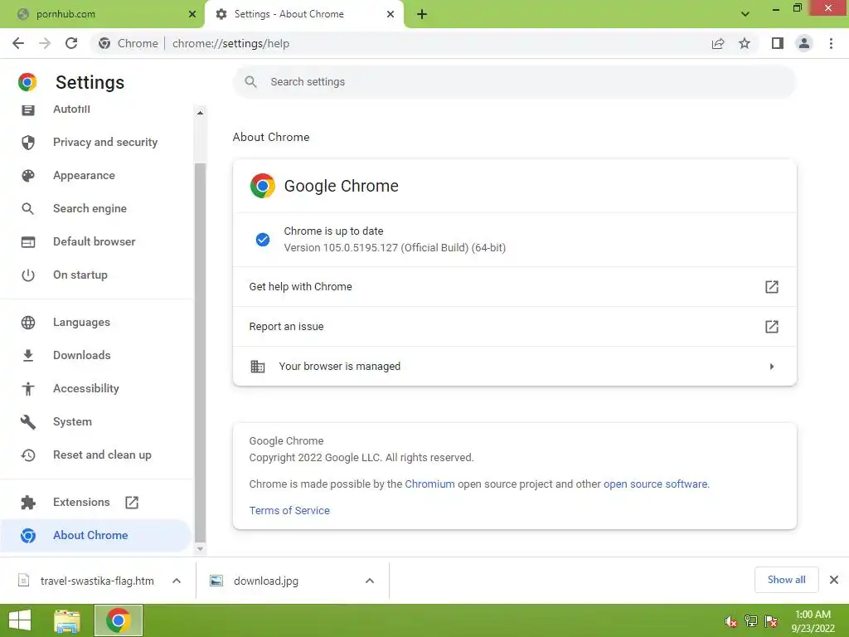The image size is (849, 637).
Task: Click the Chrome logo beside Settings title
Action: pyautogui.click(x=27, y=82)
